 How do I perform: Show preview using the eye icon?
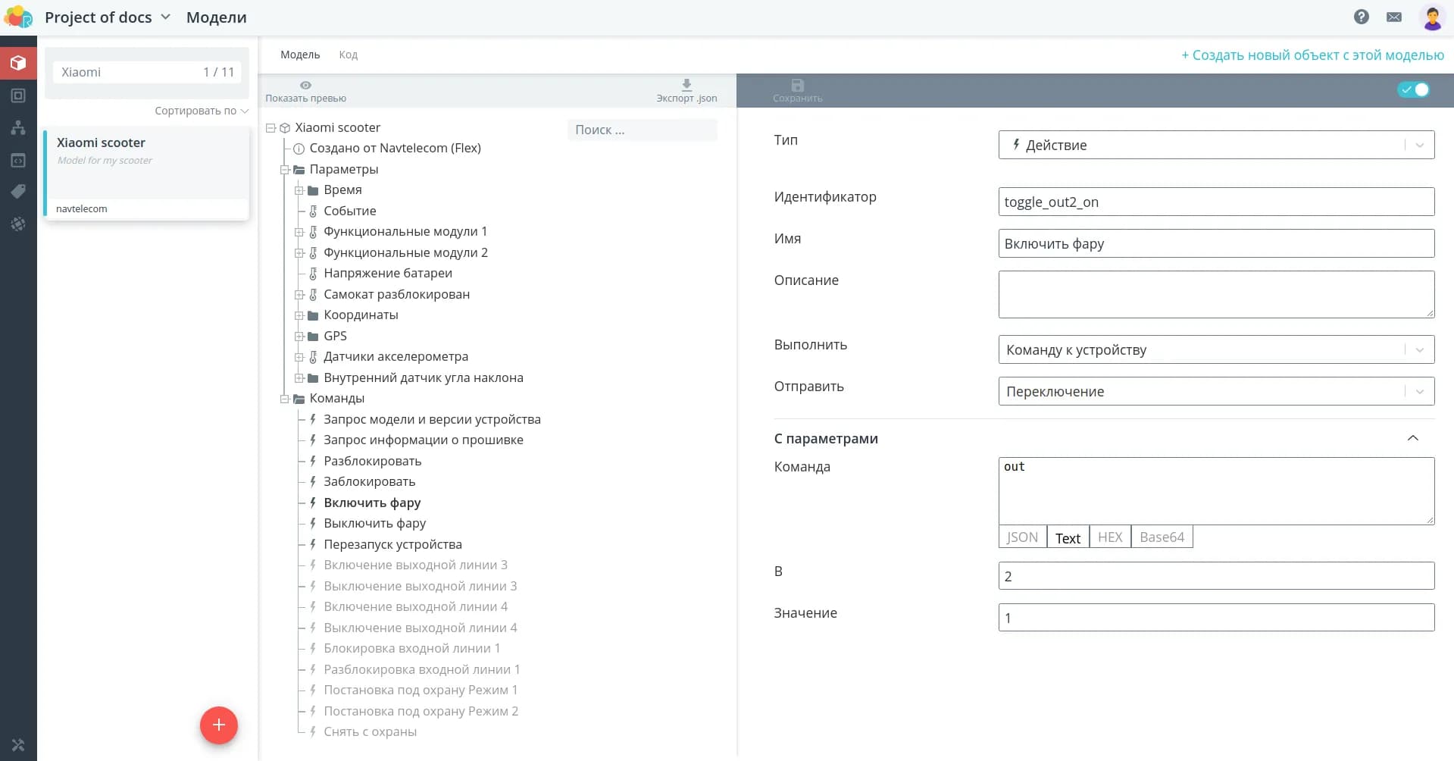[x=305, y=86]
